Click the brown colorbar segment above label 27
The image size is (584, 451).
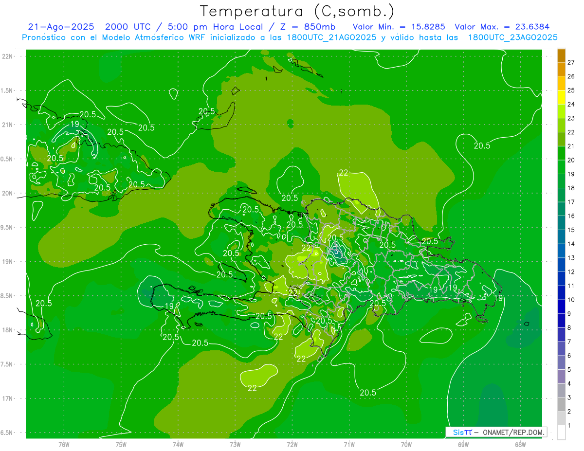click(561, 55)
